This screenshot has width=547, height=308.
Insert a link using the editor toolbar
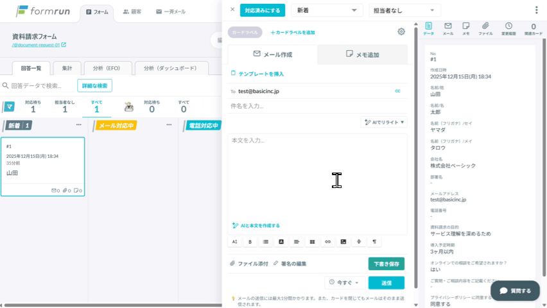coord(327,242)
